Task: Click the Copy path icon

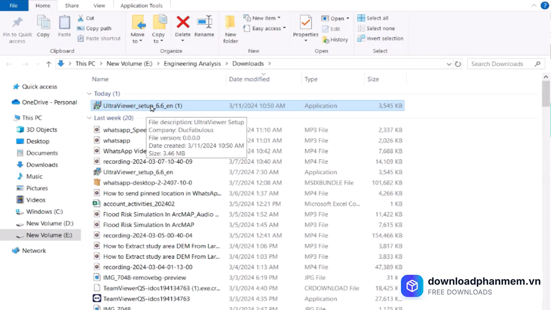Action: click(x=81, y=28)
